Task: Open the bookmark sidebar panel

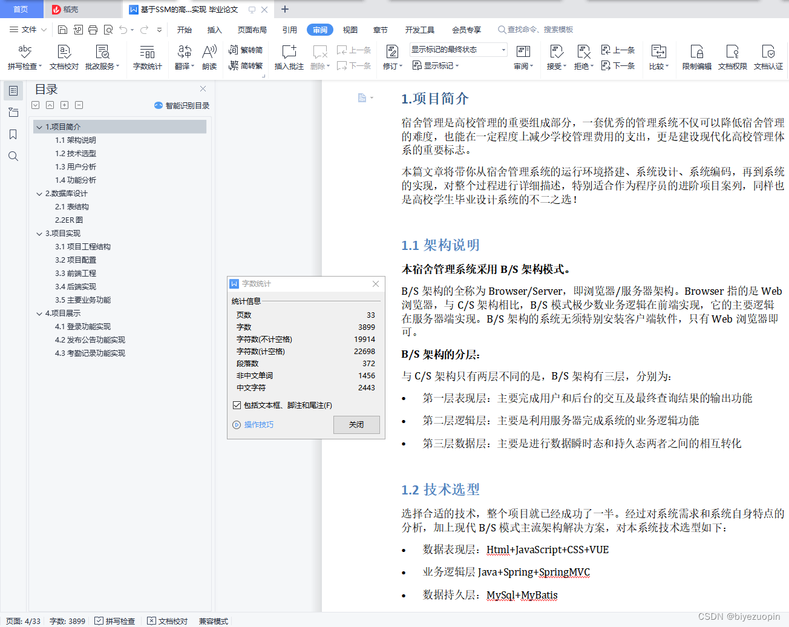Action: click(x=13, y=134)
